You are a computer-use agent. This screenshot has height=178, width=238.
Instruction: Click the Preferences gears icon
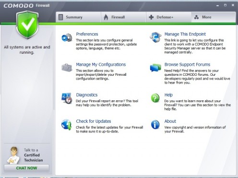click(67, 38)
